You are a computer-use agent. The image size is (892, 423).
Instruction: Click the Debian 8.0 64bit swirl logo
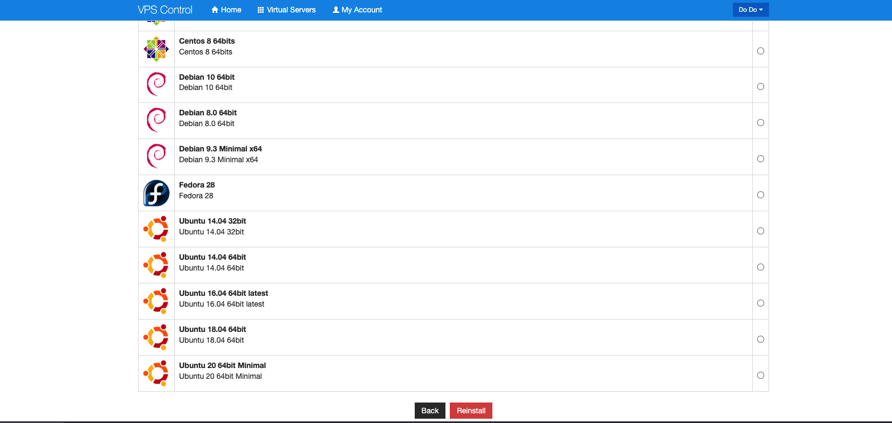pos(156,121)
